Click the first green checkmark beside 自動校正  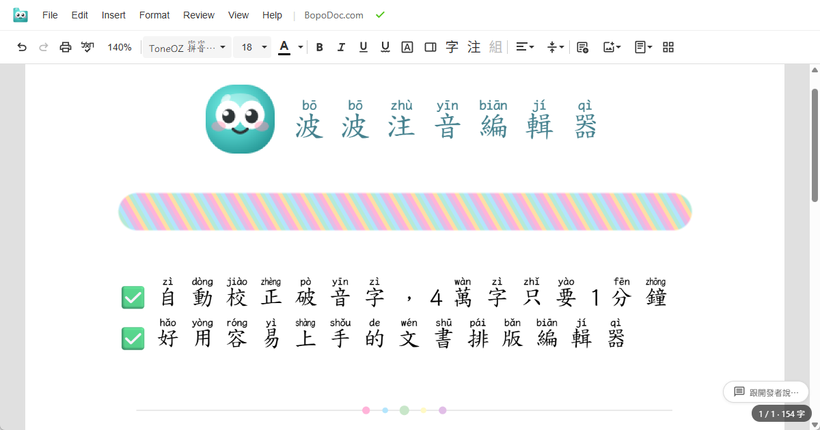(133, 298)
